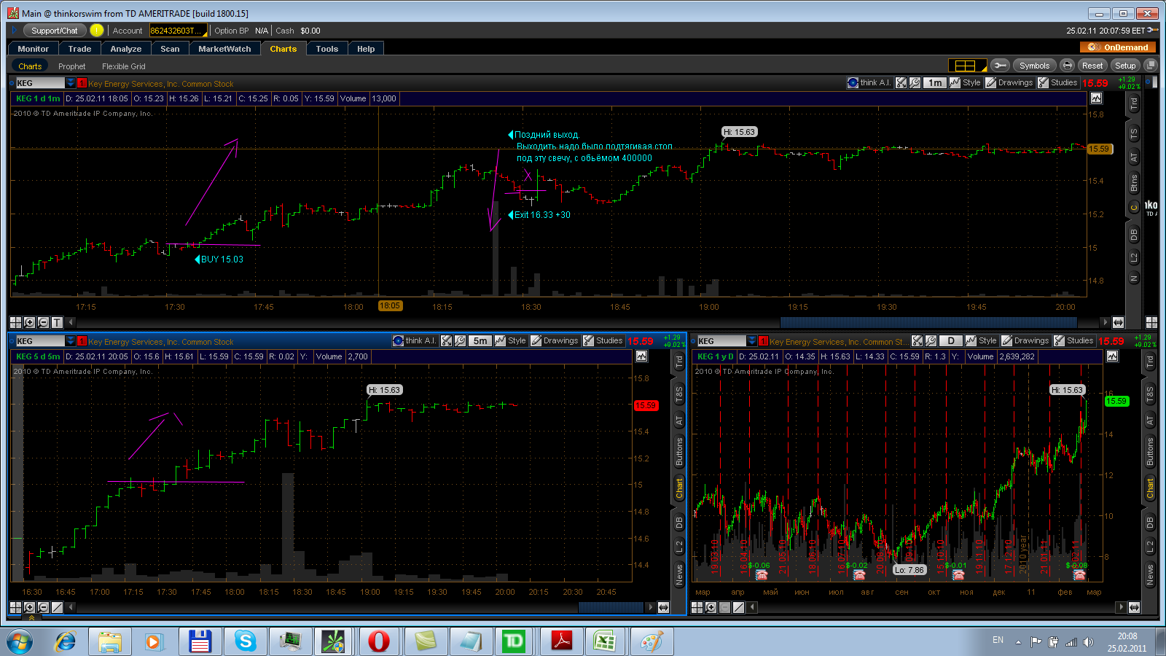Click the KEG symbol field on top chart
The height and width of the screenshot is (656, 1166).
pyautogui.click(x=40, y=83)
